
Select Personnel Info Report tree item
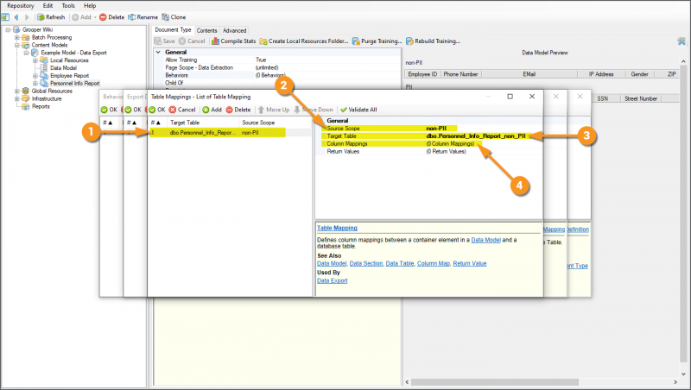click(74, 83)
